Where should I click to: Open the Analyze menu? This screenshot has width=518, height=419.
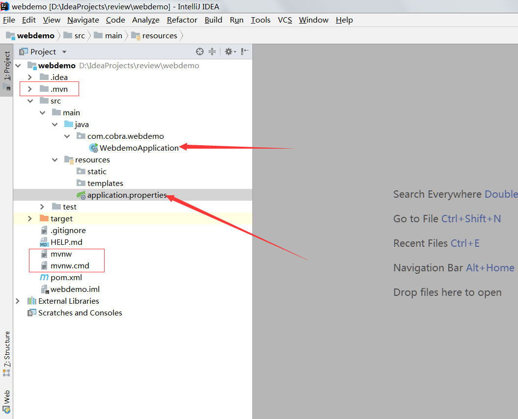pyautogui.click(x=146, y=20)
